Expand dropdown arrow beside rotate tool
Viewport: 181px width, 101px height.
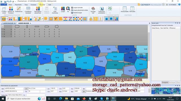[43, 19]
